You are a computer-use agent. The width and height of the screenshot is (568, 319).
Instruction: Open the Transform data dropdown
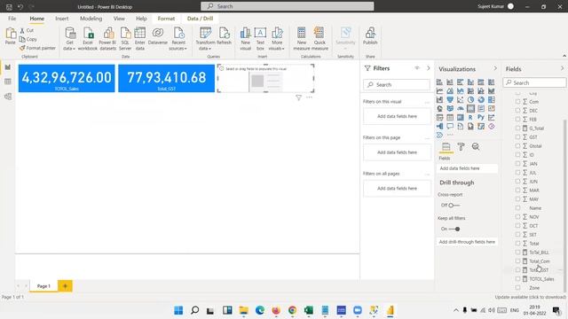pos(205,39)
